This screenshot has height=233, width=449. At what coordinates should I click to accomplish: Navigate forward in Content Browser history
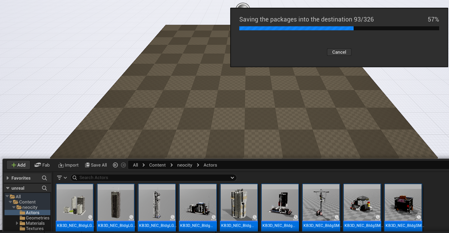tap(123, 165)
